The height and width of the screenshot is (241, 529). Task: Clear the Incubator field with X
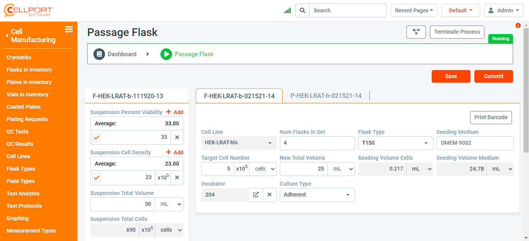point(270,195)
